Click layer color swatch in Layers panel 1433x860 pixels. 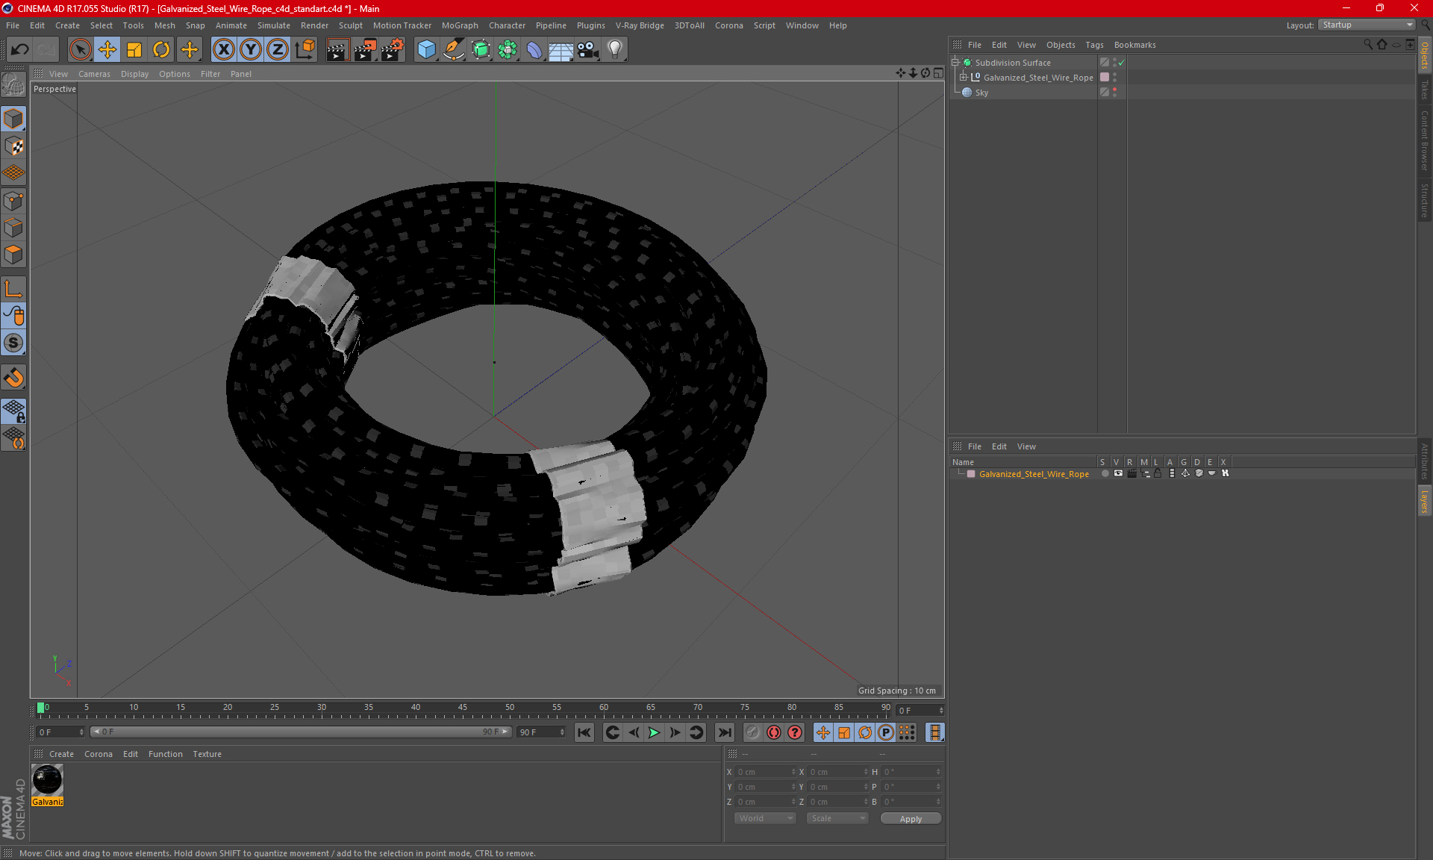pos(971,474)
